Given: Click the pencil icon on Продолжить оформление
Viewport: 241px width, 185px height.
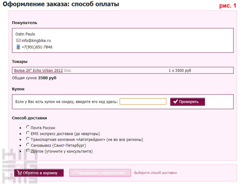Looking at the screenshot, I should (75, 173).
